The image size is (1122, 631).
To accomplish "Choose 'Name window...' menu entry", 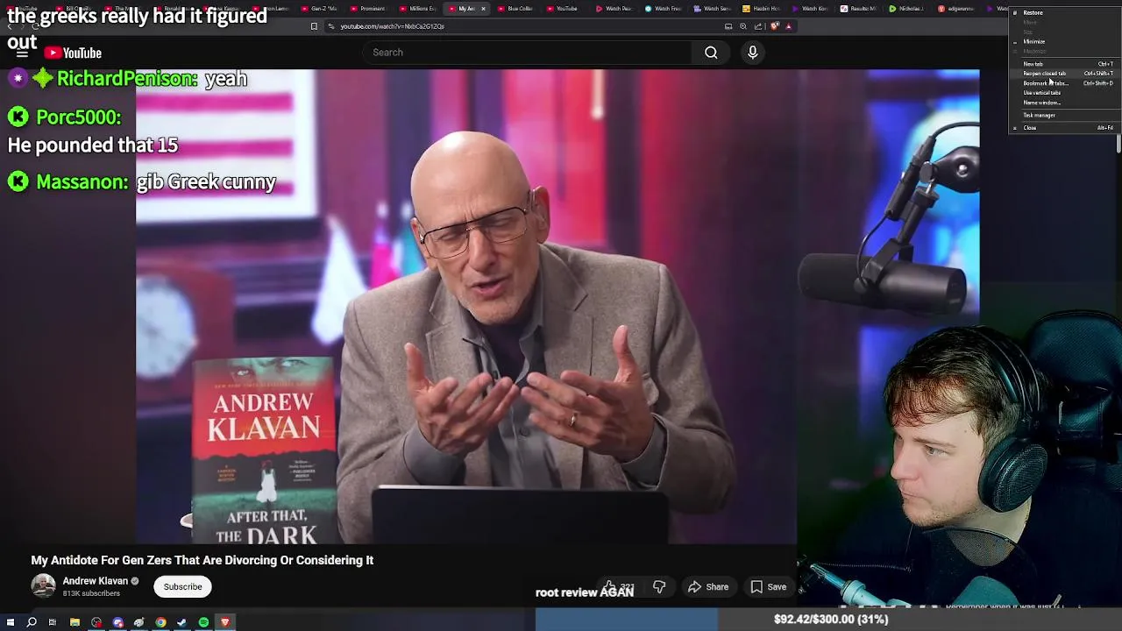I will [1063, 103].
